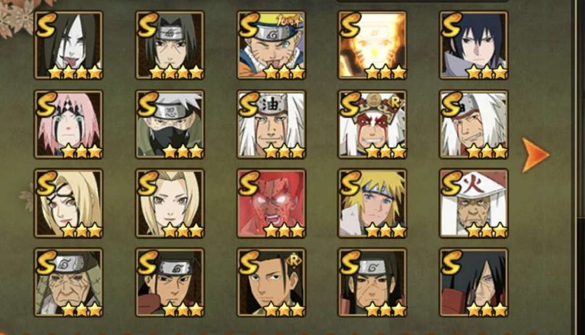
Task: Go to next page with orange arrow
Action: pos(535,155)
